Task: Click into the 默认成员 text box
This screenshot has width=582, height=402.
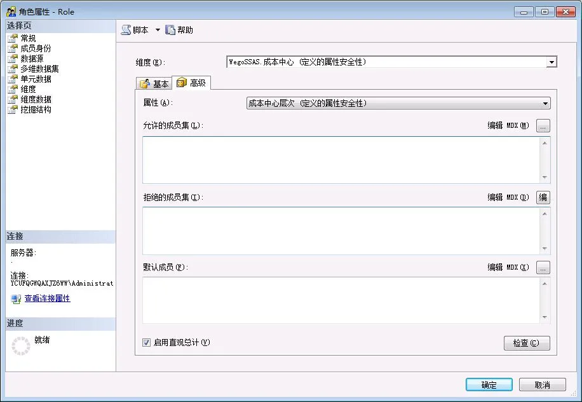Action: 341,300
